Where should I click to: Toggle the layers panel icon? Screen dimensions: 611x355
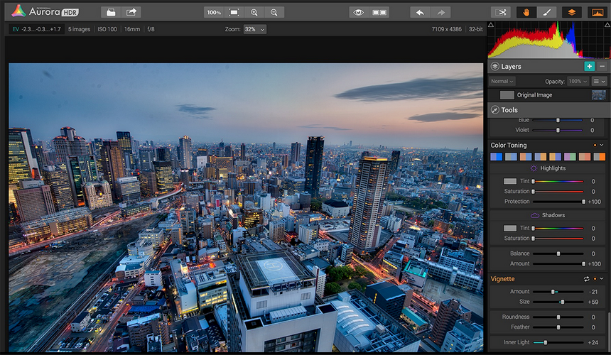click(x=572, y=13)
